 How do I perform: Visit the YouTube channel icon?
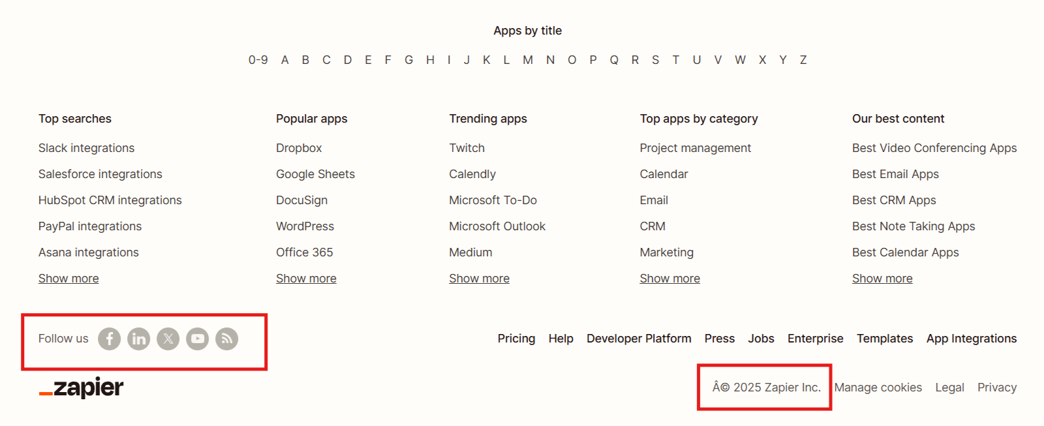click(x=198, y=339)
